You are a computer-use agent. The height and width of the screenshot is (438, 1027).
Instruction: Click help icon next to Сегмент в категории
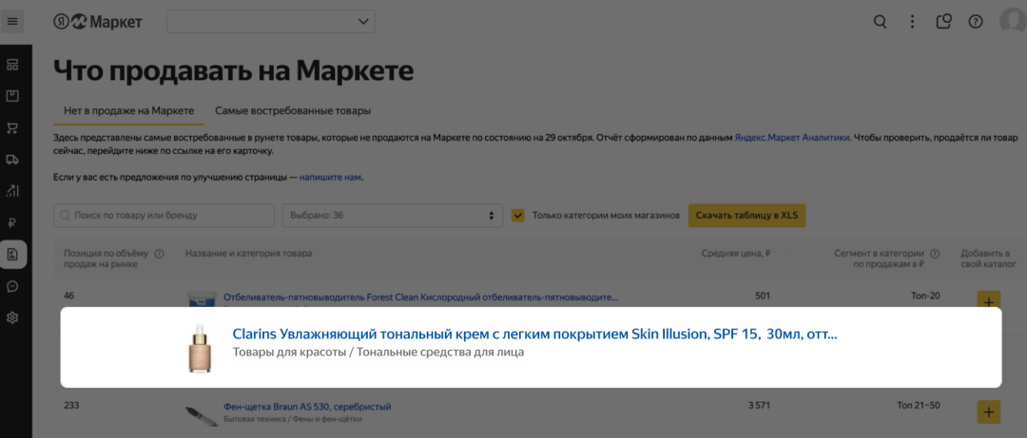pos(935,254)
